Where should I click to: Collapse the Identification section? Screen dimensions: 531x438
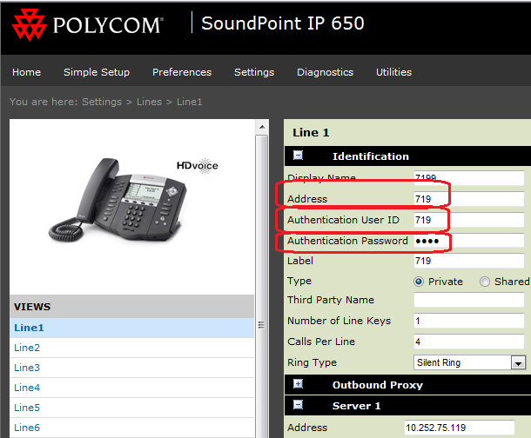click(x=298, y=156)
